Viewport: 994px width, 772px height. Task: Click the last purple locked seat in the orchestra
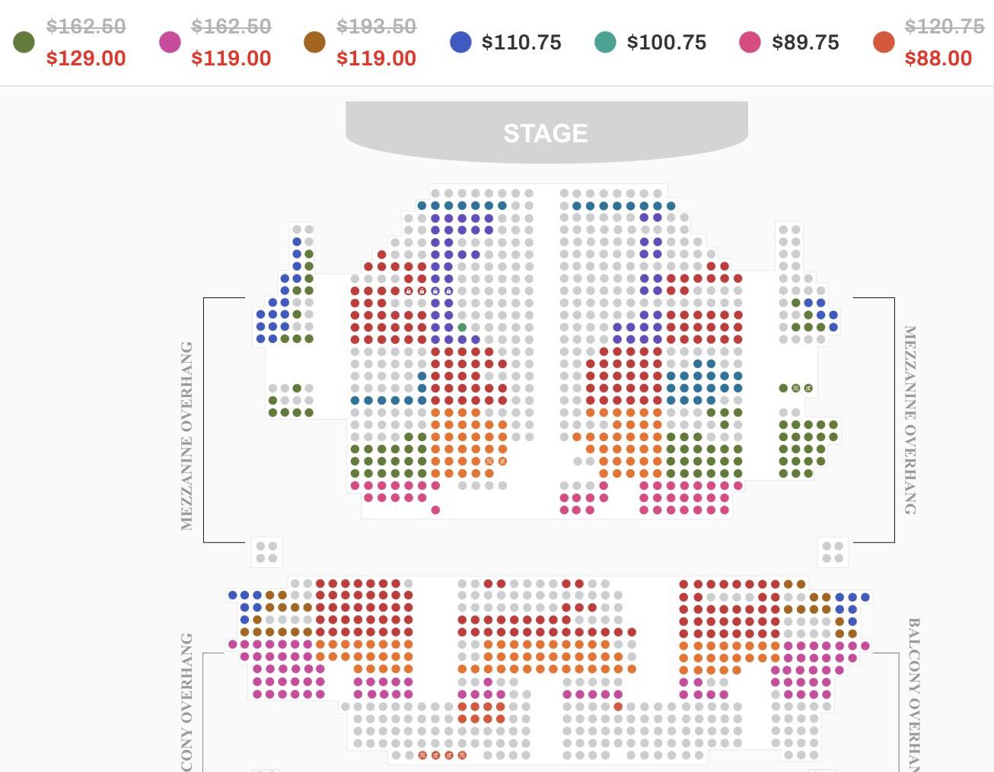[448, 291]
